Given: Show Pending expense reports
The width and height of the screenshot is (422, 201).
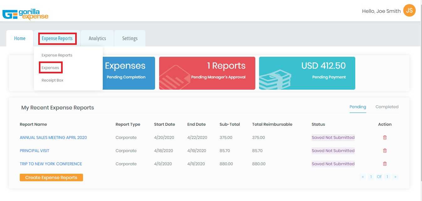Looking at the screenshot, I should point(358,107).
